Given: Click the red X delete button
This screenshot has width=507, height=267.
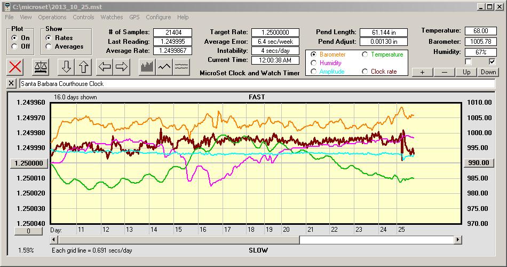Looking at the screenshot, I should coord(16,67).
